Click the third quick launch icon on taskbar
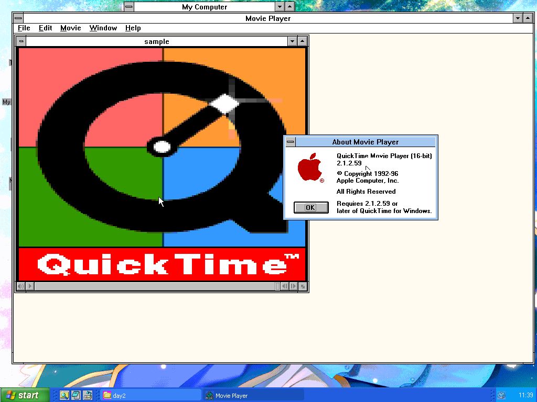 tap(87, 395)
